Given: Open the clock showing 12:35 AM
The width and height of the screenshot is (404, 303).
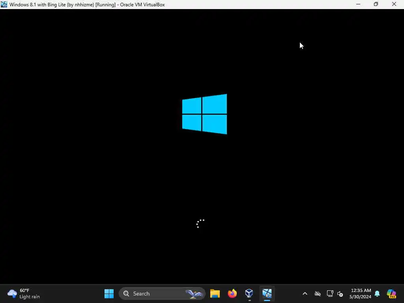Looking at the screenshot, I should (x=360, y=294).
